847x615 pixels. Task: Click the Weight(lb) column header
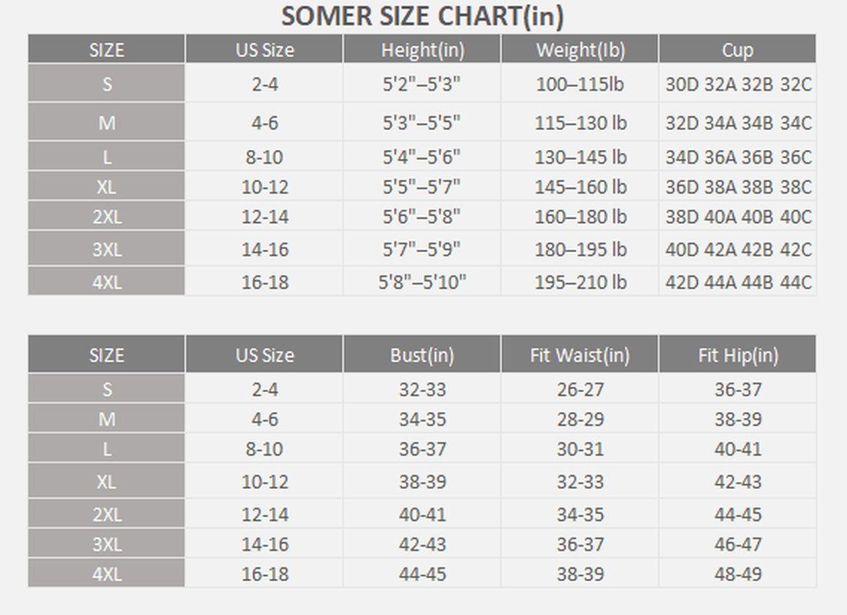[x=580, y=51]
